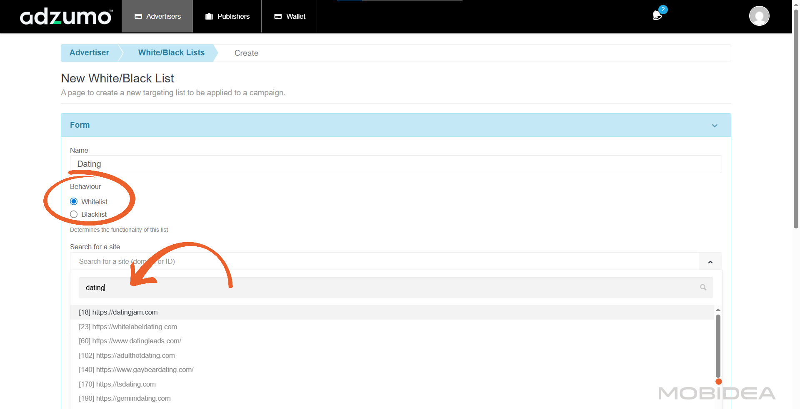
Task: Open the White/Black Lists breadcrumb
Action: (171, 53)
